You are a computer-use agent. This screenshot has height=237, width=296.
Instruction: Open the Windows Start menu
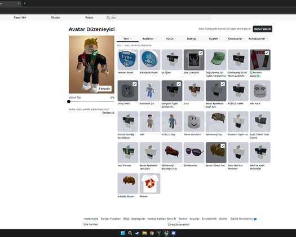pos(123,233)
